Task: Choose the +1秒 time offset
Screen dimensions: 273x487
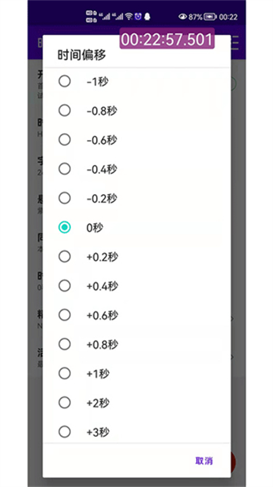Action: (x=136, y=373)
